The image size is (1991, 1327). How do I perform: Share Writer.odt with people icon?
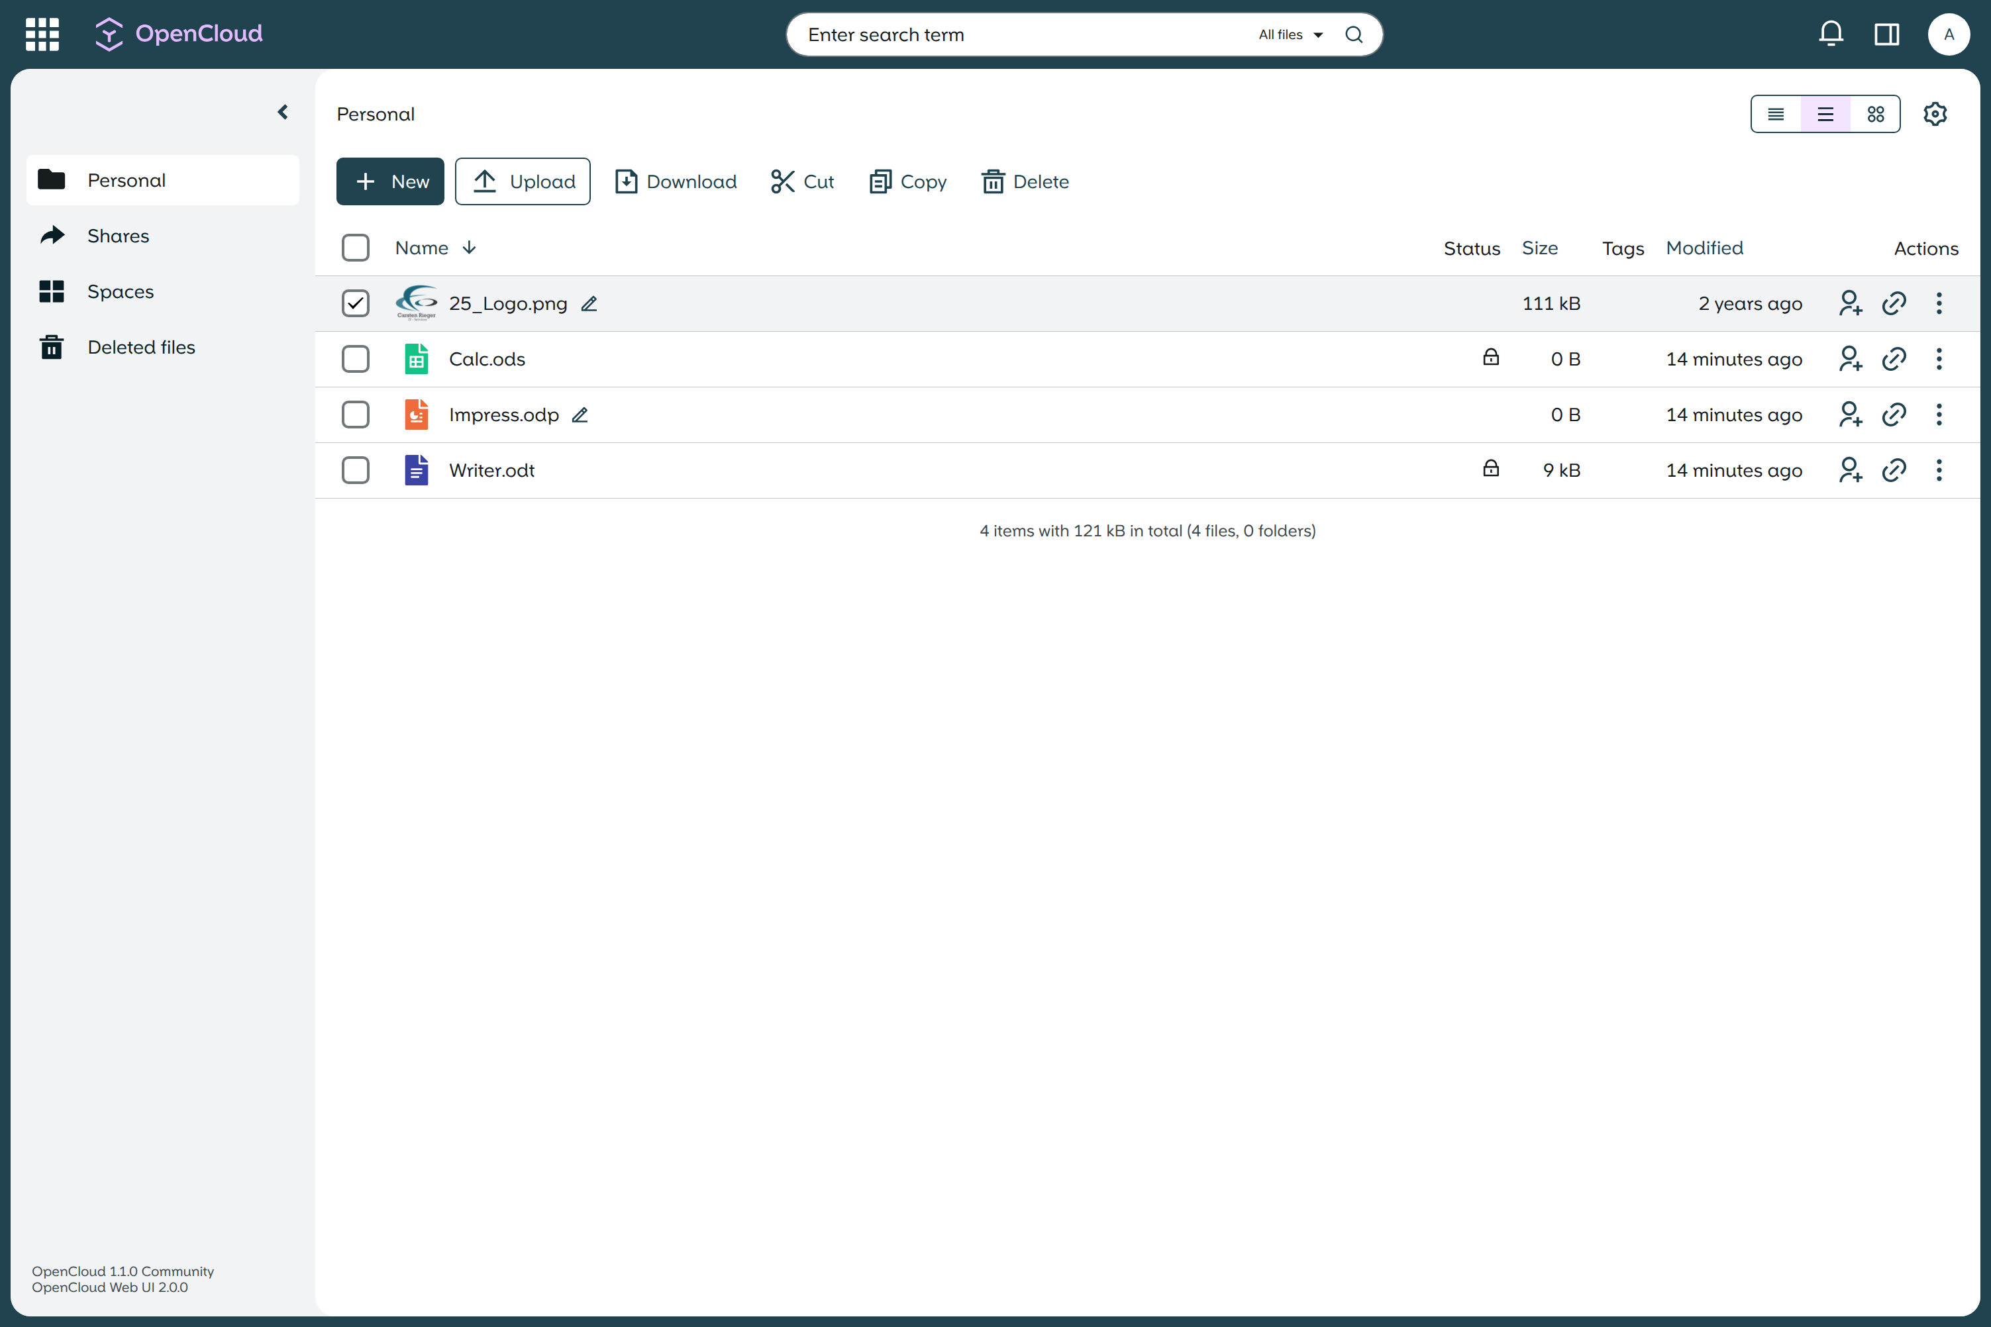click(1851, 469)
